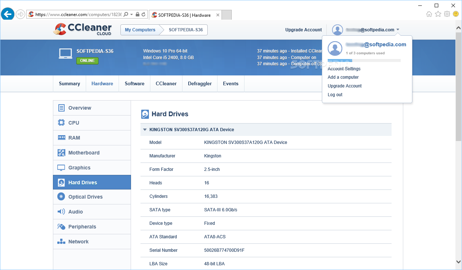Open browser home icon
Viewport: 462px width, 270px height.
[x=429, y=14]
